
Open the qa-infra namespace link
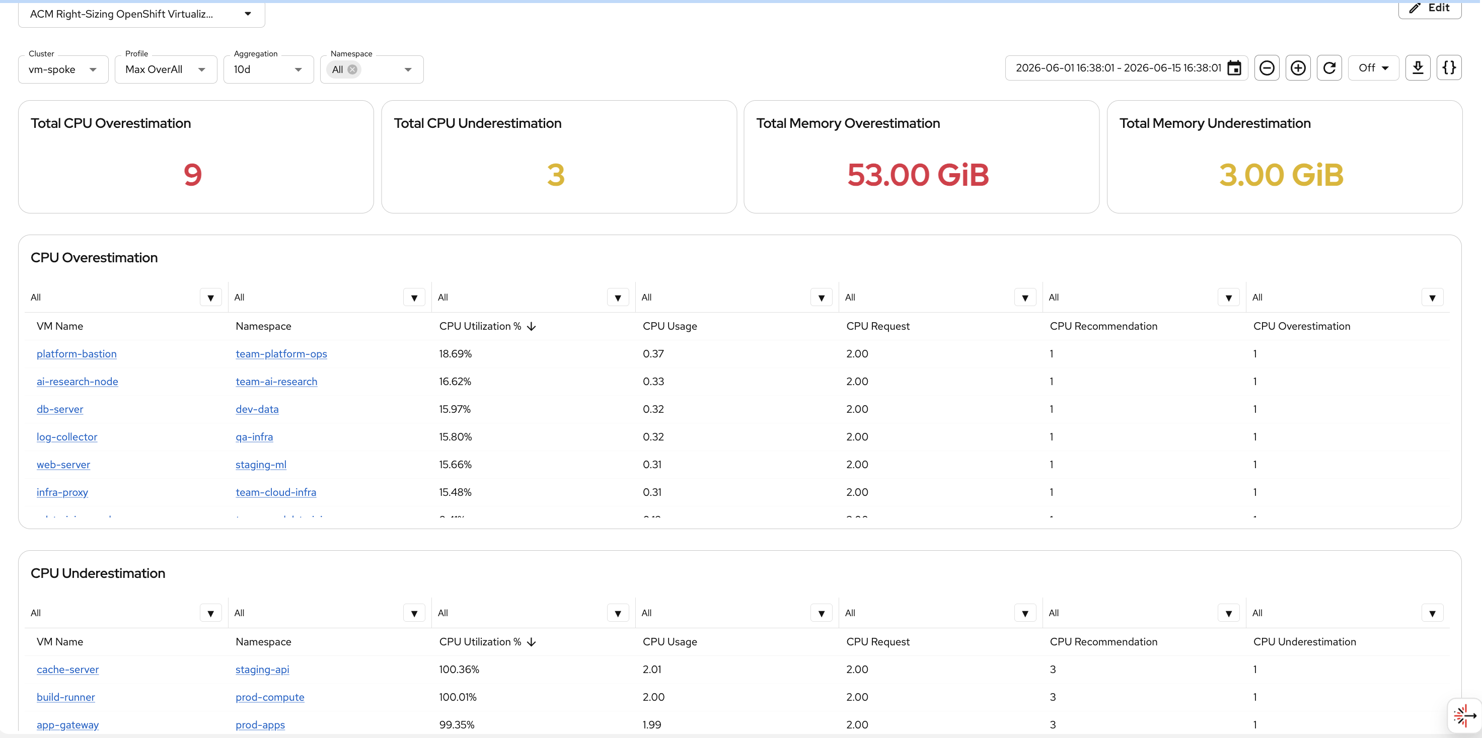tap(254, 436)
